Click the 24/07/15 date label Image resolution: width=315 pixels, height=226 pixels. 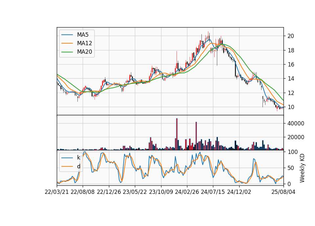pyautogui.click(x=213, y=192)
